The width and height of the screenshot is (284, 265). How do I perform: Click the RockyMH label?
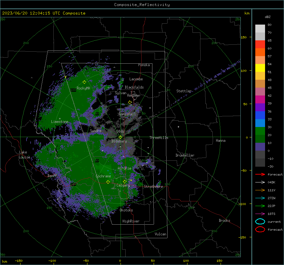(x=83, y=88)
